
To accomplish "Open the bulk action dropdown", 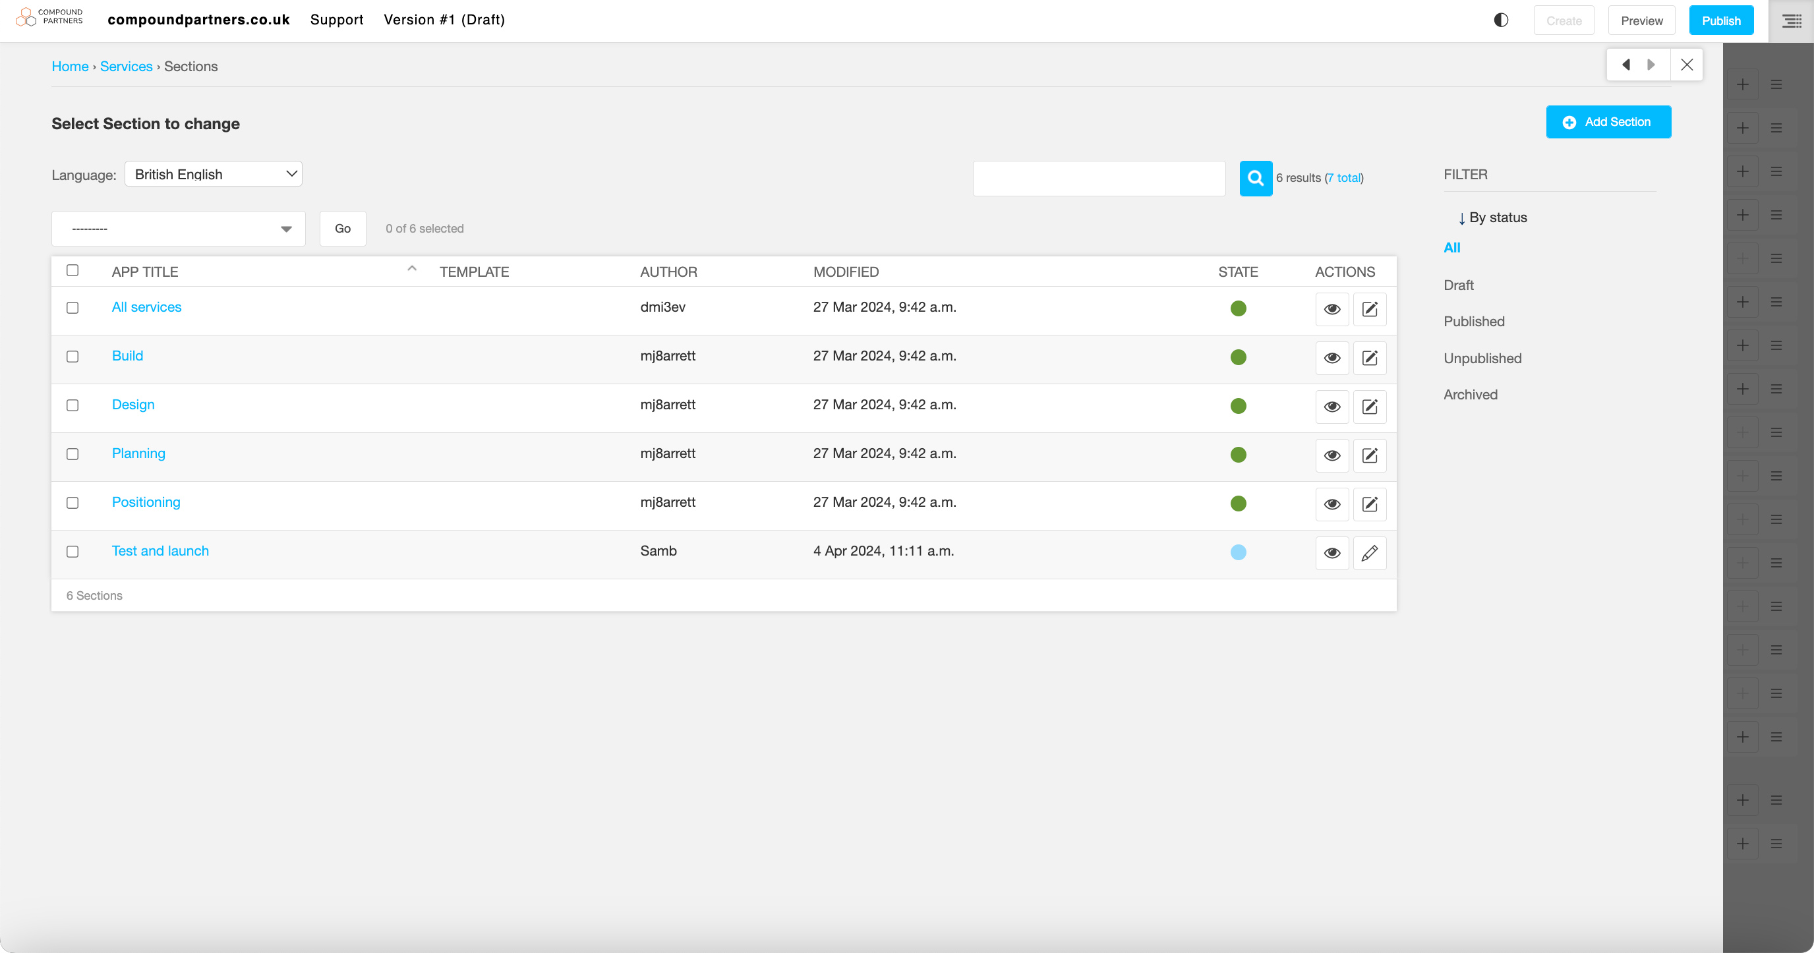I will point(178,229).
